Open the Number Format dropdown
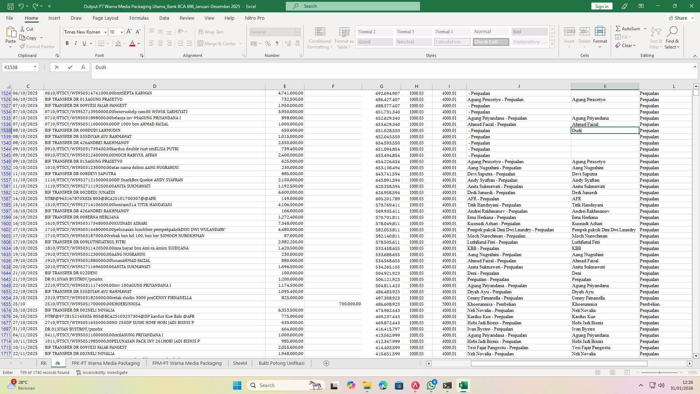700x394 pixels. pyautogui.click(x=298, y=32)
